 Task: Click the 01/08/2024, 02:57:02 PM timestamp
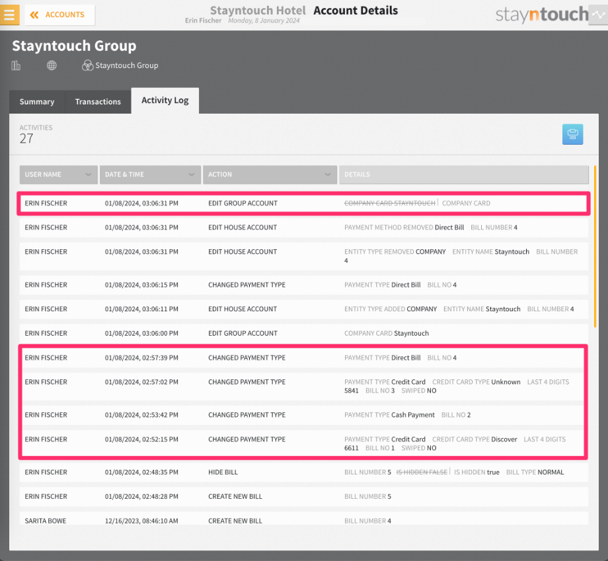click(141, 382)
